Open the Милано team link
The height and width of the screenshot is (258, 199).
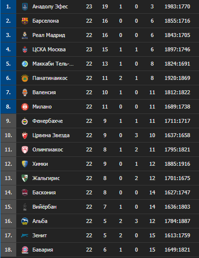click(x=42, y=107)
